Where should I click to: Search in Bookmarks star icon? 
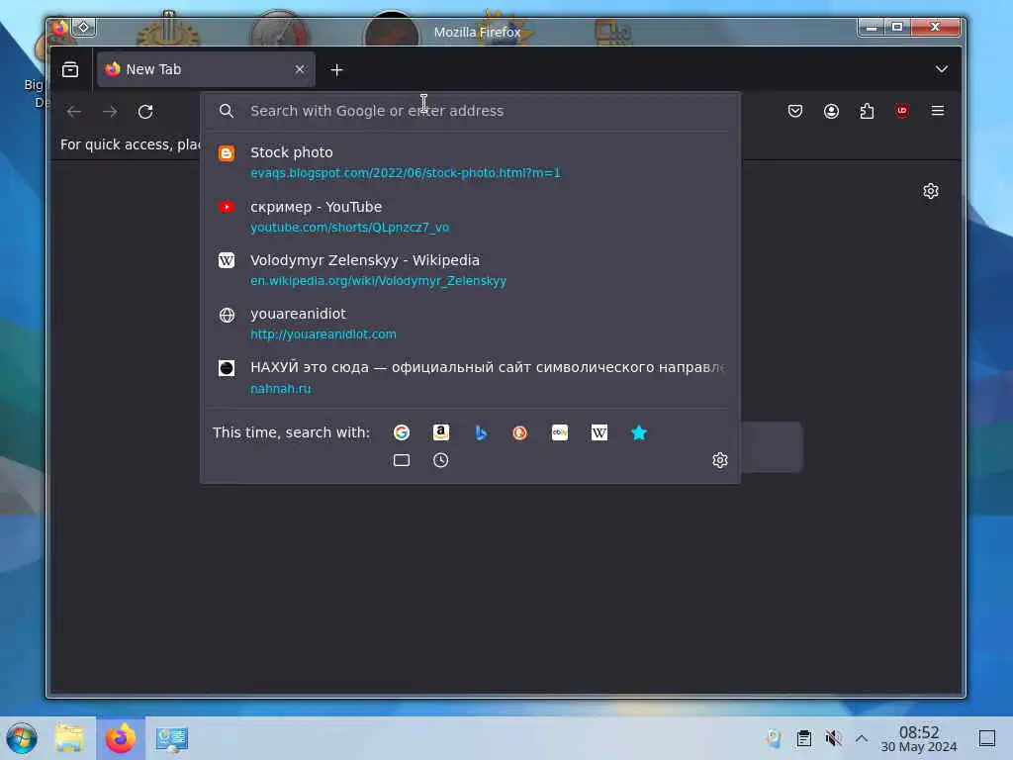(x=638, y=432)
